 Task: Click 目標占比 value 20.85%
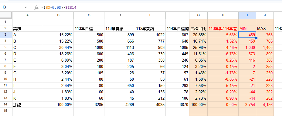coord(198,35)
